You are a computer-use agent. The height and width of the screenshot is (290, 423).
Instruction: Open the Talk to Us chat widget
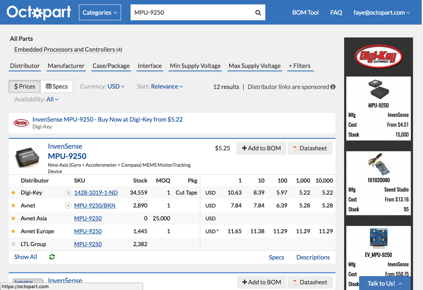click(x=385, y=283)
